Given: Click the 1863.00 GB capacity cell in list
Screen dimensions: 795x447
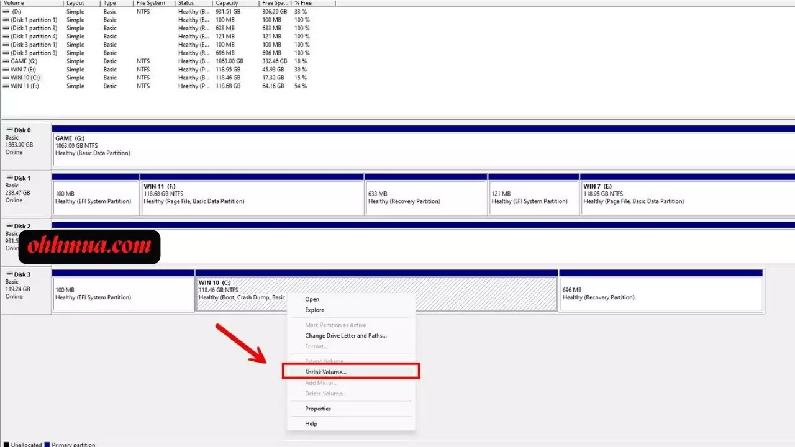Looking at the screenshot, I should 229,61.
